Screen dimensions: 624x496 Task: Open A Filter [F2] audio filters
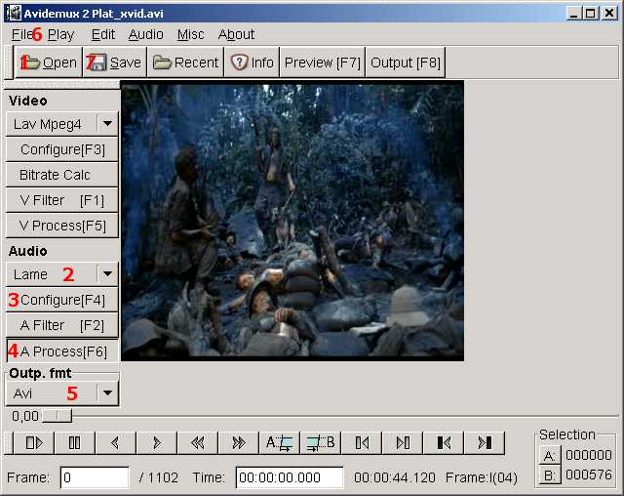(x=62, y=325)
